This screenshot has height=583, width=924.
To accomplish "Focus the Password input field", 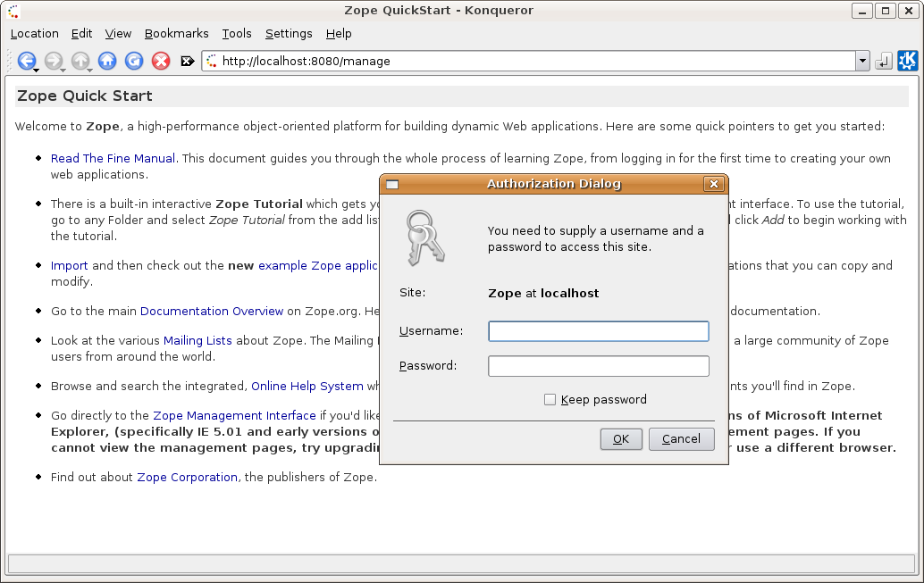I will [598, 366].
